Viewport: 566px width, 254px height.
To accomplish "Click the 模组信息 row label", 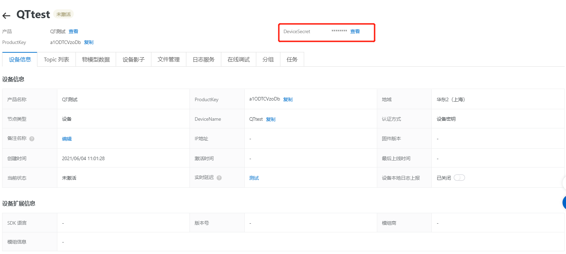I will tap(17, 242).
